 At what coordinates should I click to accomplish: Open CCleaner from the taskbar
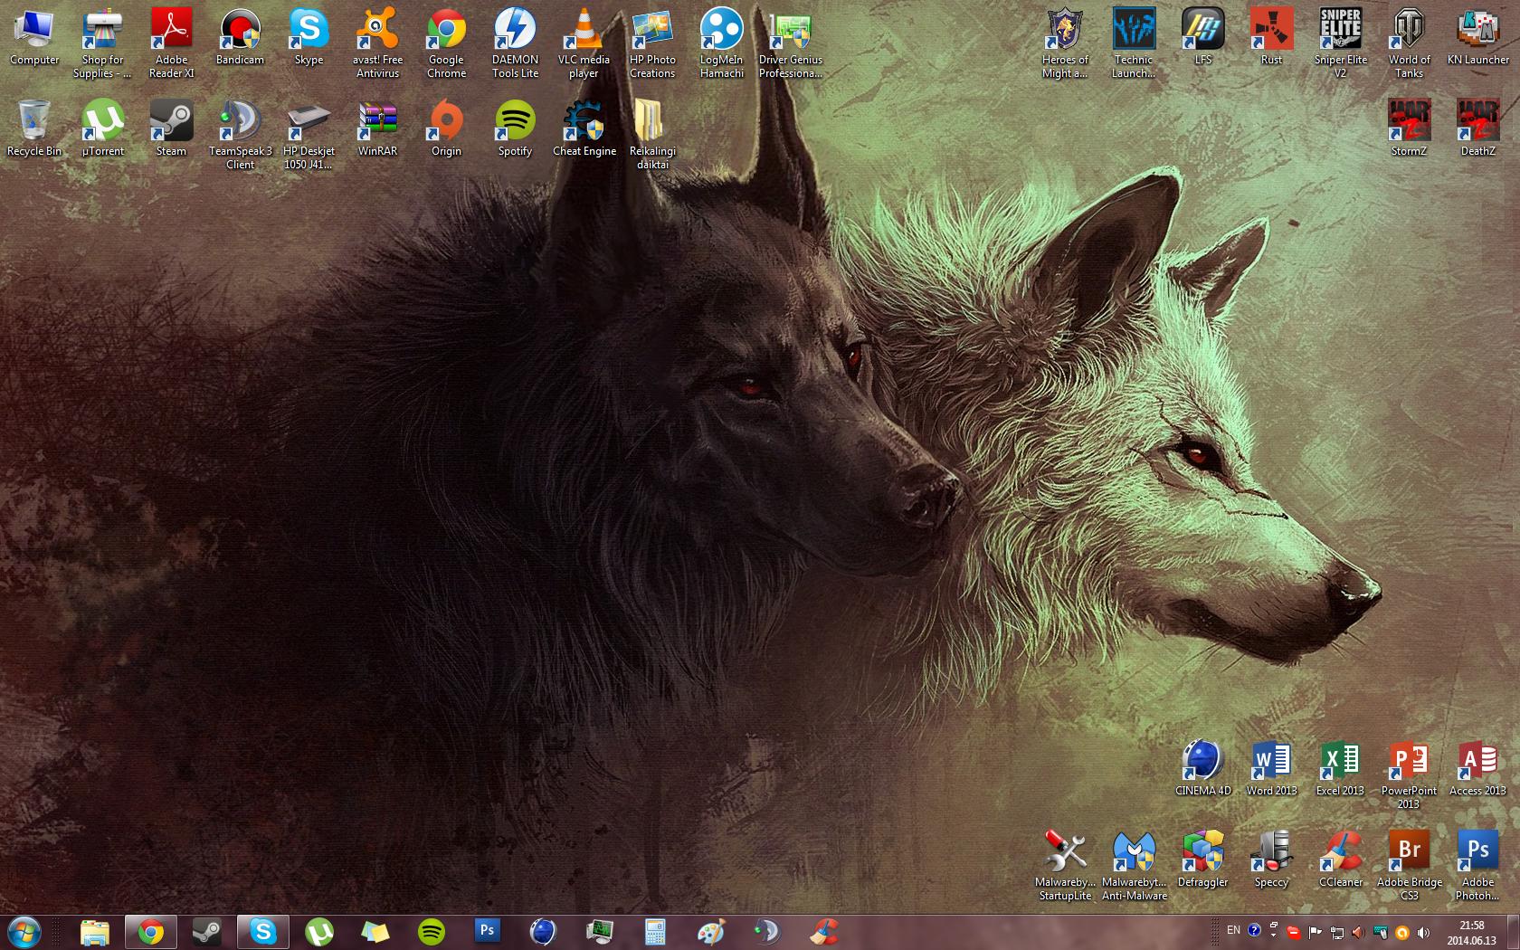click(824, 932)
